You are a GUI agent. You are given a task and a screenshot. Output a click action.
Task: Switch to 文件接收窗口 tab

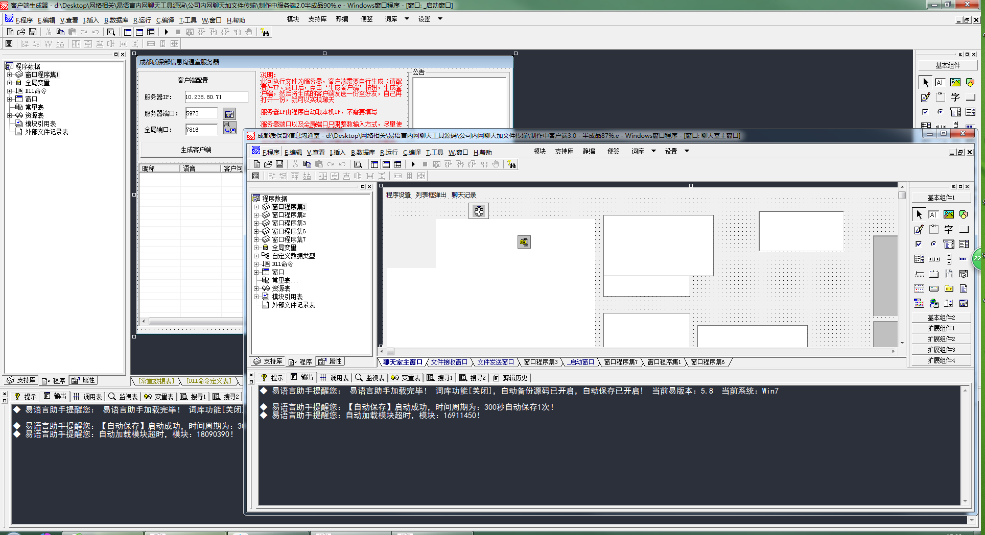point(449,362)
